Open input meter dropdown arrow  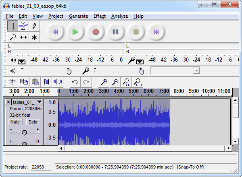coord(140,62)
